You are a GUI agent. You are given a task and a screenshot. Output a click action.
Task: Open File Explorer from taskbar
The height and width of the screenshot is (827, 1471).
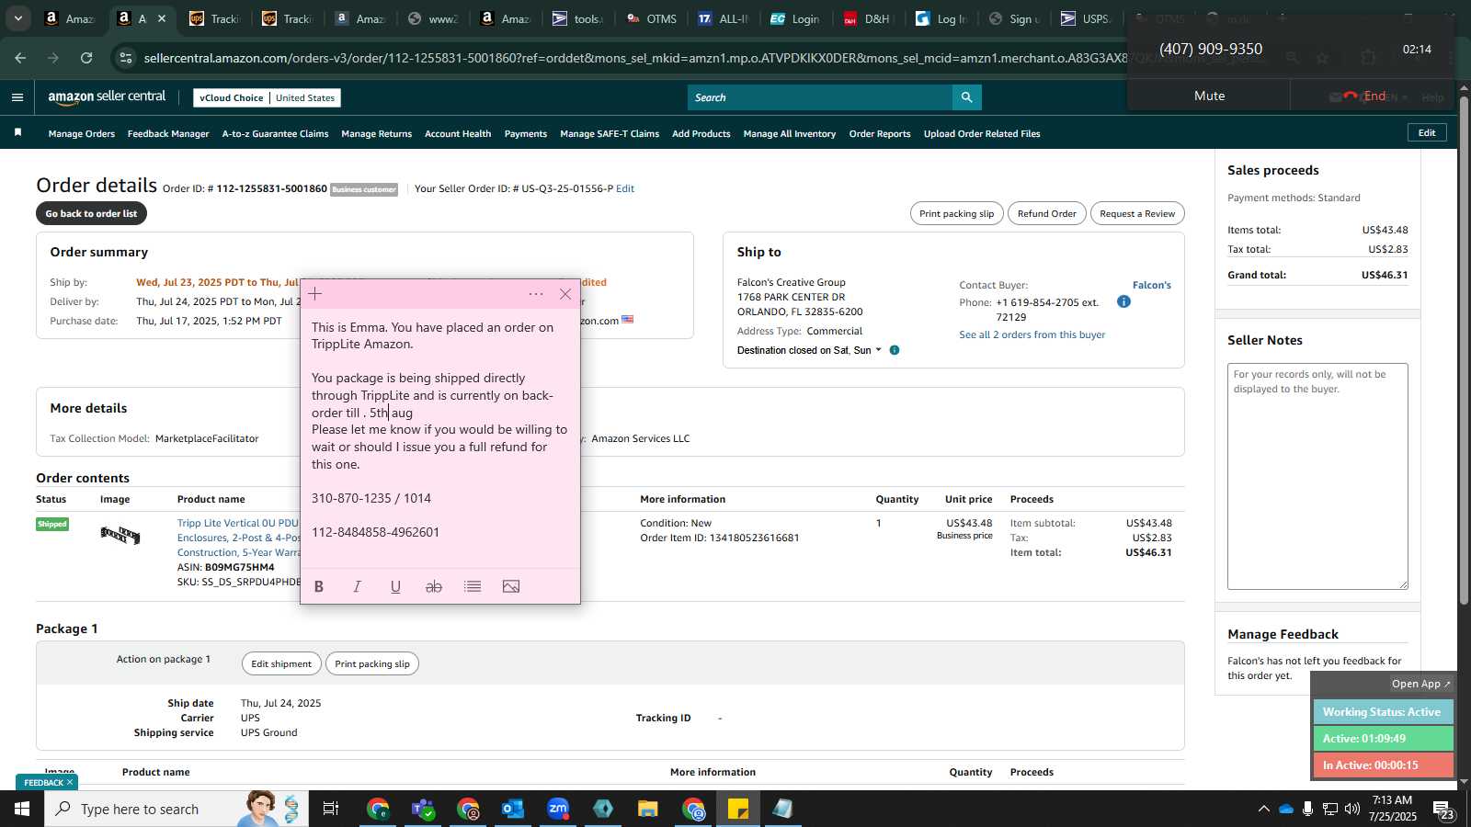click(648, 809)
